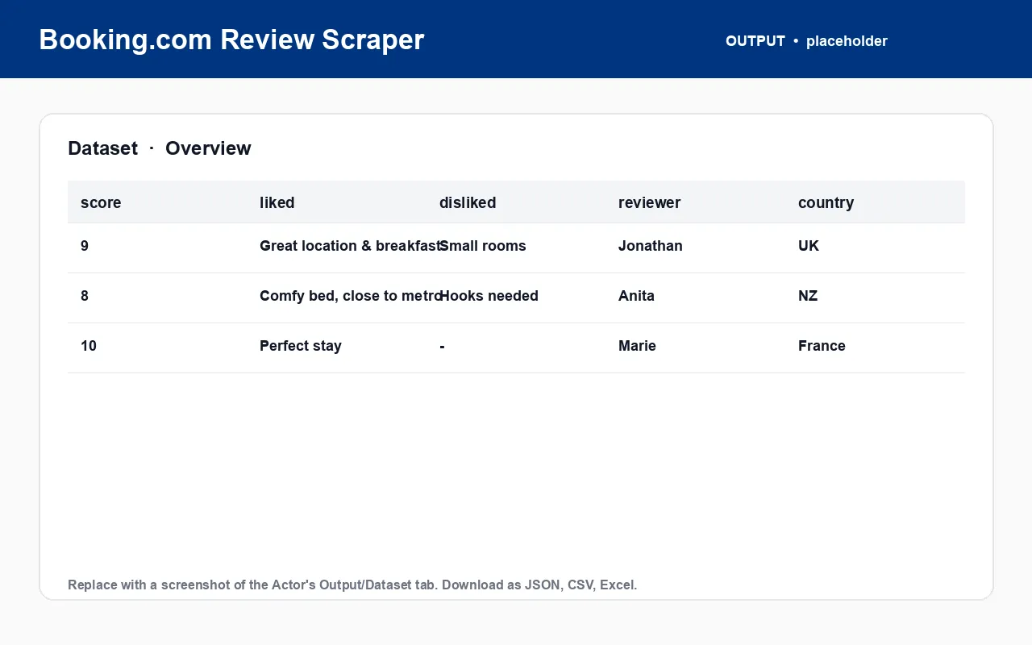Click reviewer name Marie
This screenshot has height=645, width=1032.
pyautogui.click(x=637, y=346)
